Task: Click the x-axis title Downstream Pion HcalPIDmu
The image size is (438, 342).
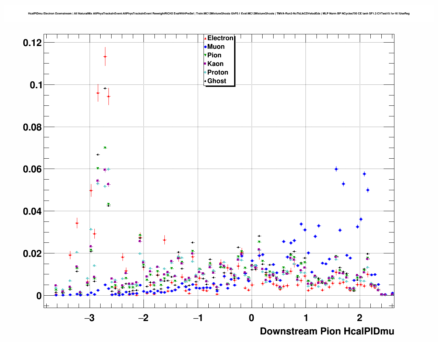Action: pos(327,331)
